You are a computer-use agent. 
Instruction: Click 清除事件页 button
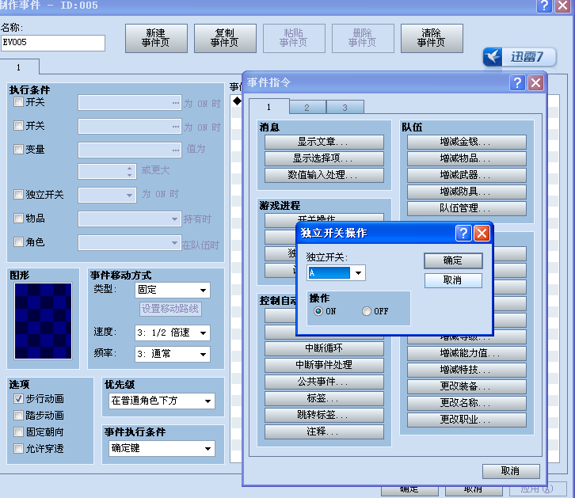pyautogui.click(x=432, y=38)
